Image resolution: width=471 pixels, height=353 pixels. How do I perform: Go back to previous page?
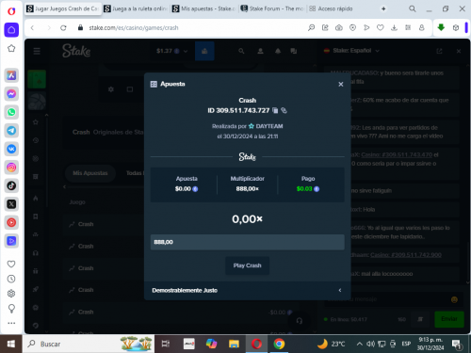pos(32,28)
